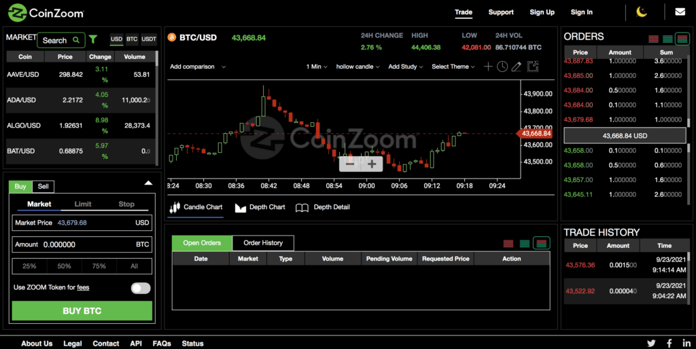Open the messages envelope icon
696x349 pixels.
click(680, 12)
